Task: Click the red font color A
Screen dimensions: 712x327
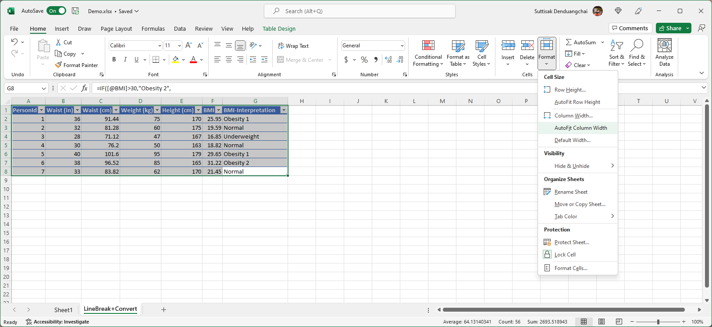Action: [x=193, y=60]
